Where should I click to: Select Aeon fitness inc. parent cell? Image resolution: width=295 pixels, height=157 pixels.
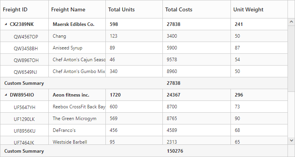pos(71,95)
